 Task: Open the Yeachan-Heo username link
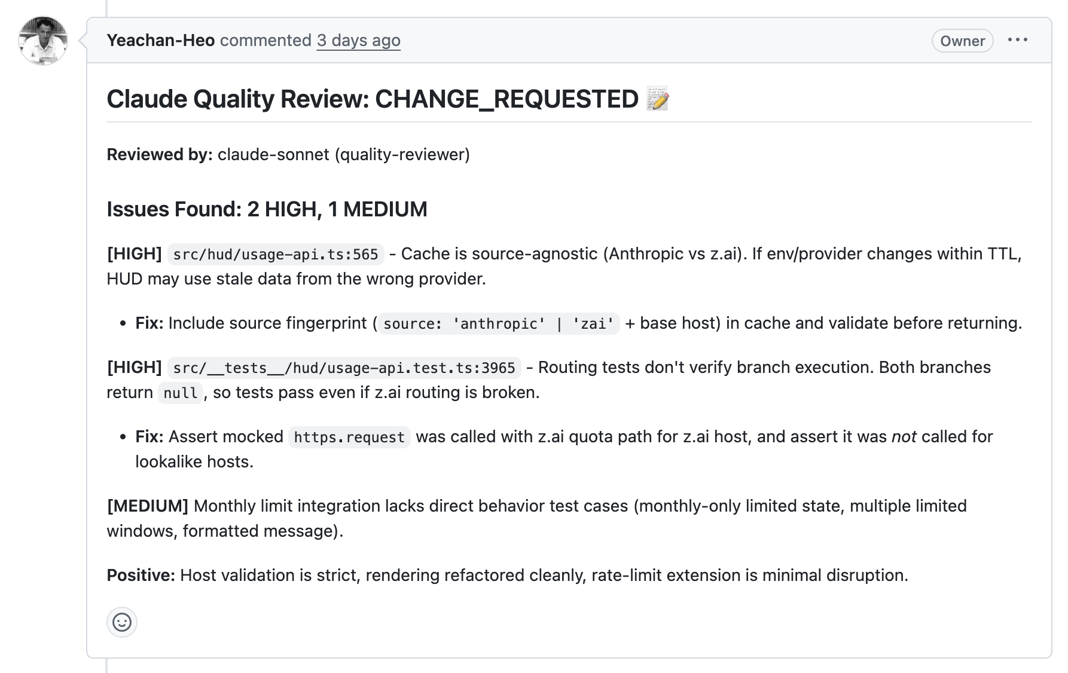tap(160, 40)
